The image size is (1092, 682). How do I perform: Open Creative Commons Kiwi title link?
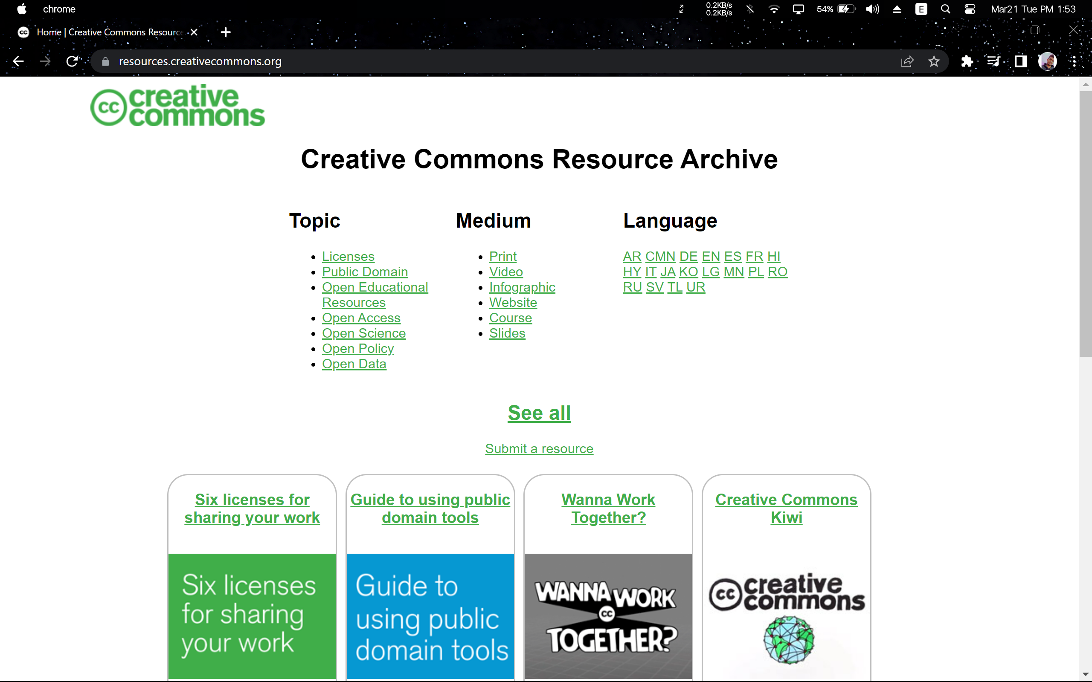click(x=786, y=509)
